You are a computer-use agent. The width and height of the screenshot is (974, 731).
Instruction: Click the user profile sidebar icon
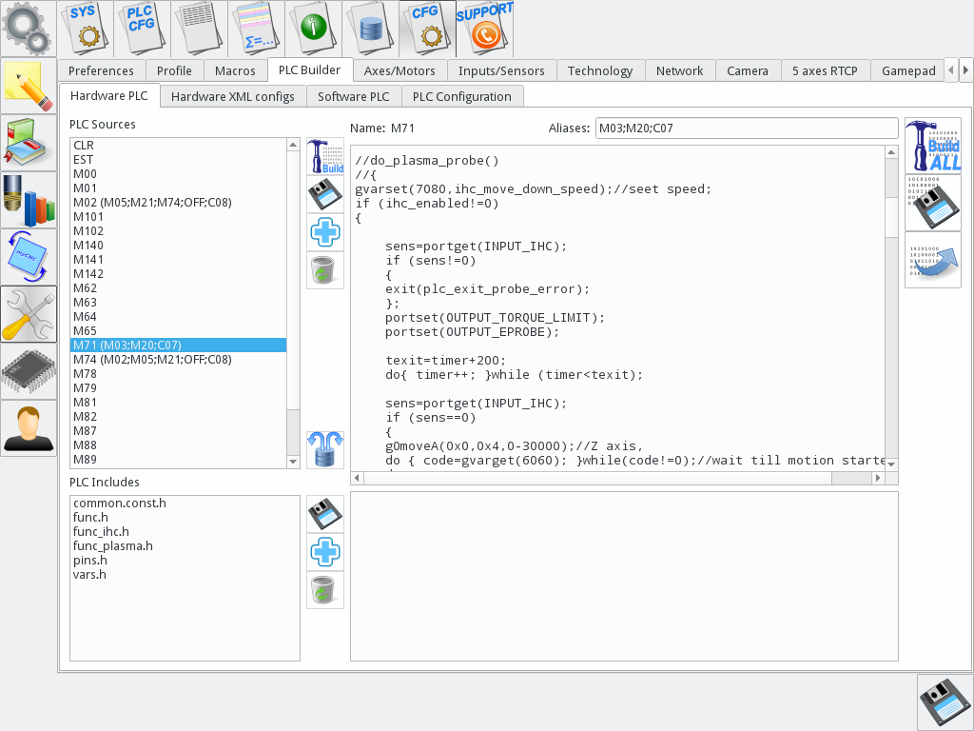click(29, 428)
